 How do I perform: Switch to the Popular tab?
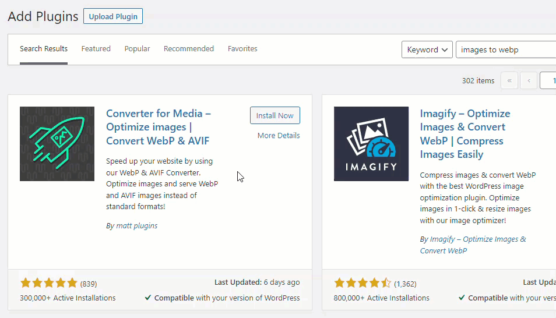tap(137, 49)
